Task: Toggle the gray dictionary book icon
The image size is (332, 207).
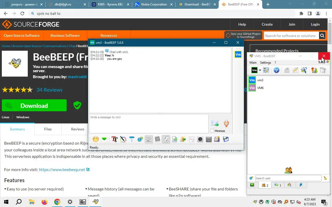Action: (x=157, y=139)
